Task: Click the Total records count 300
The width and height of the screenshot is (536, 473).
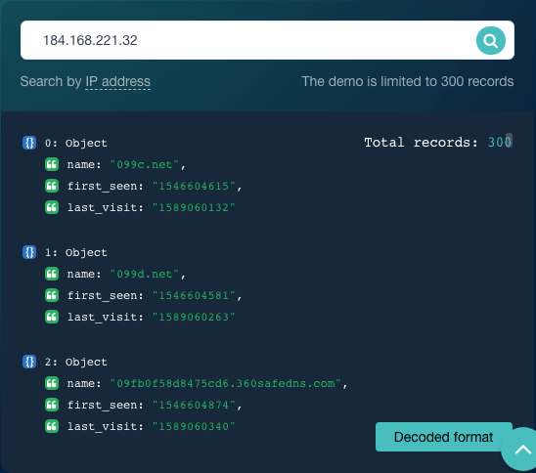Action: point(500,142)
